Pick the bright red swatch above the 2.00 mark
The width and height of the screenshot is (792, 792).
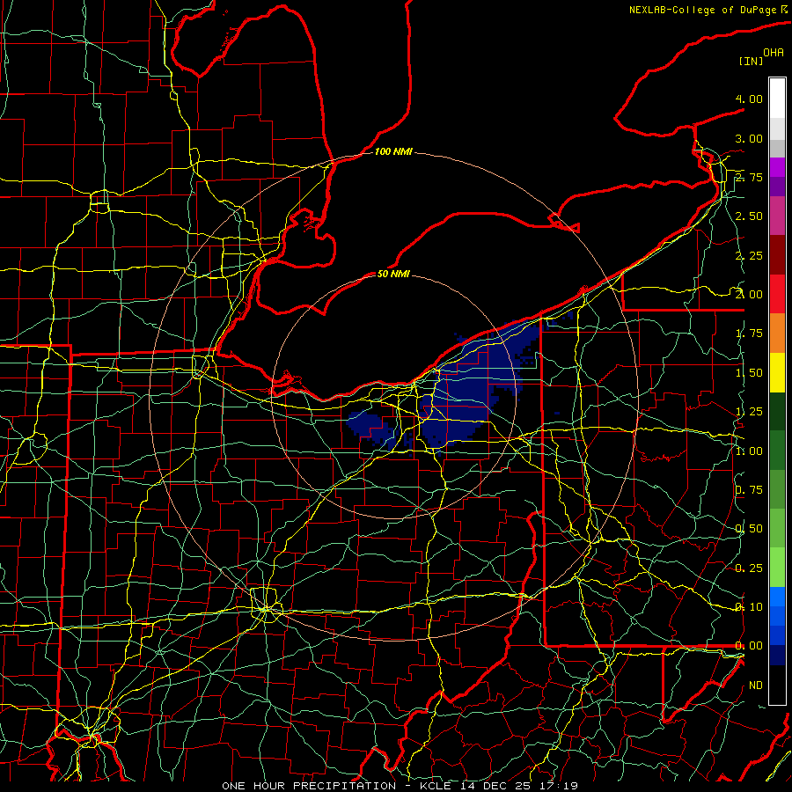[777, 294]
